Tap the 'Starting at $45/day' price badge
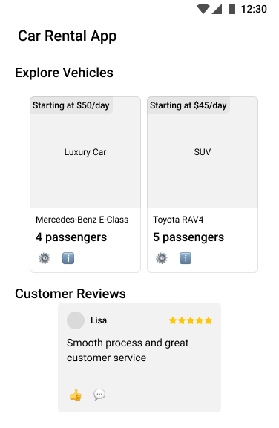Viewport: 279px width, 428px height. click(x=188, y=105)
